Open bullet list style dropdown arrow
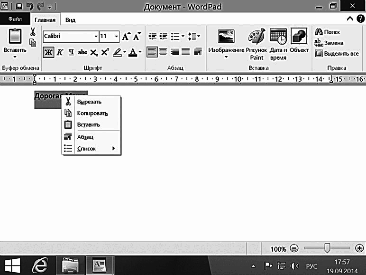 183,36
